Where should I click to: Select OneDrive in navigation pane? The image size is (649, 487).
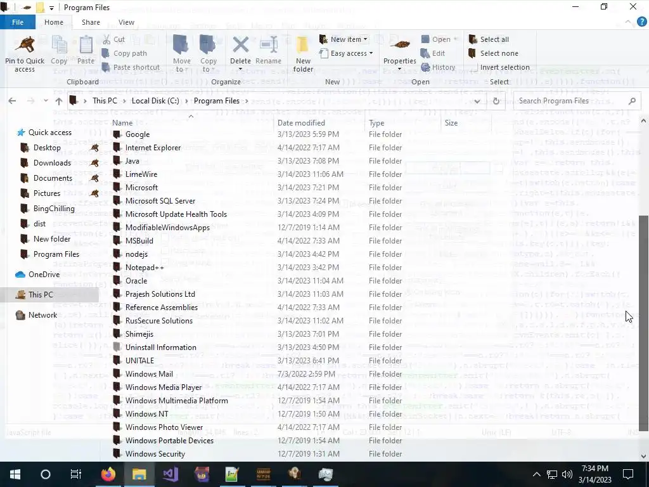click(44, 274)
